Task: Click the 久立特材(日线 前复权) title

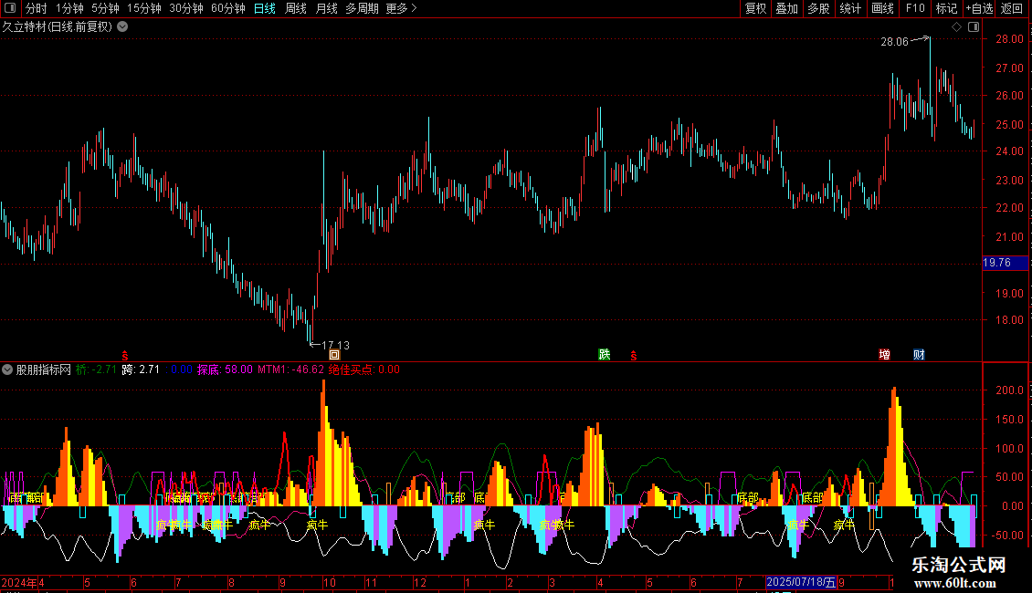Action: [x=58, y=27]
